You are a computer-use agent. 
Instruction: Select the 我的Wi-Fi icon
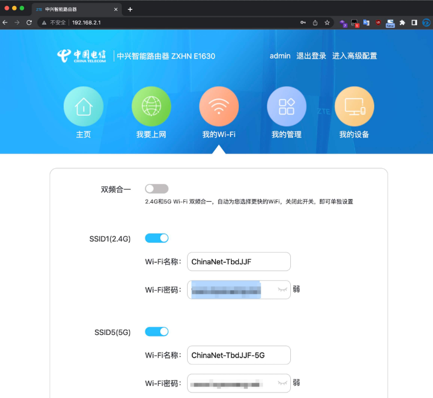(219, 106)
